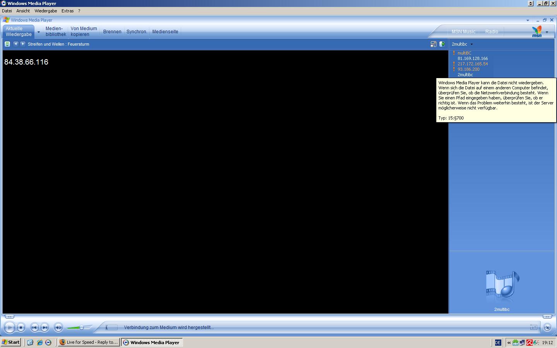Click the show desktop Quick Launch icon
This screenshot has height=348, width=557.
point(31,342)
